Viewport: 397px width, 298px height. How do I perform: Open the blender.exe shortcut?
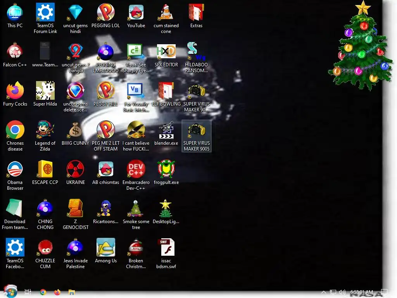[166, 133]
